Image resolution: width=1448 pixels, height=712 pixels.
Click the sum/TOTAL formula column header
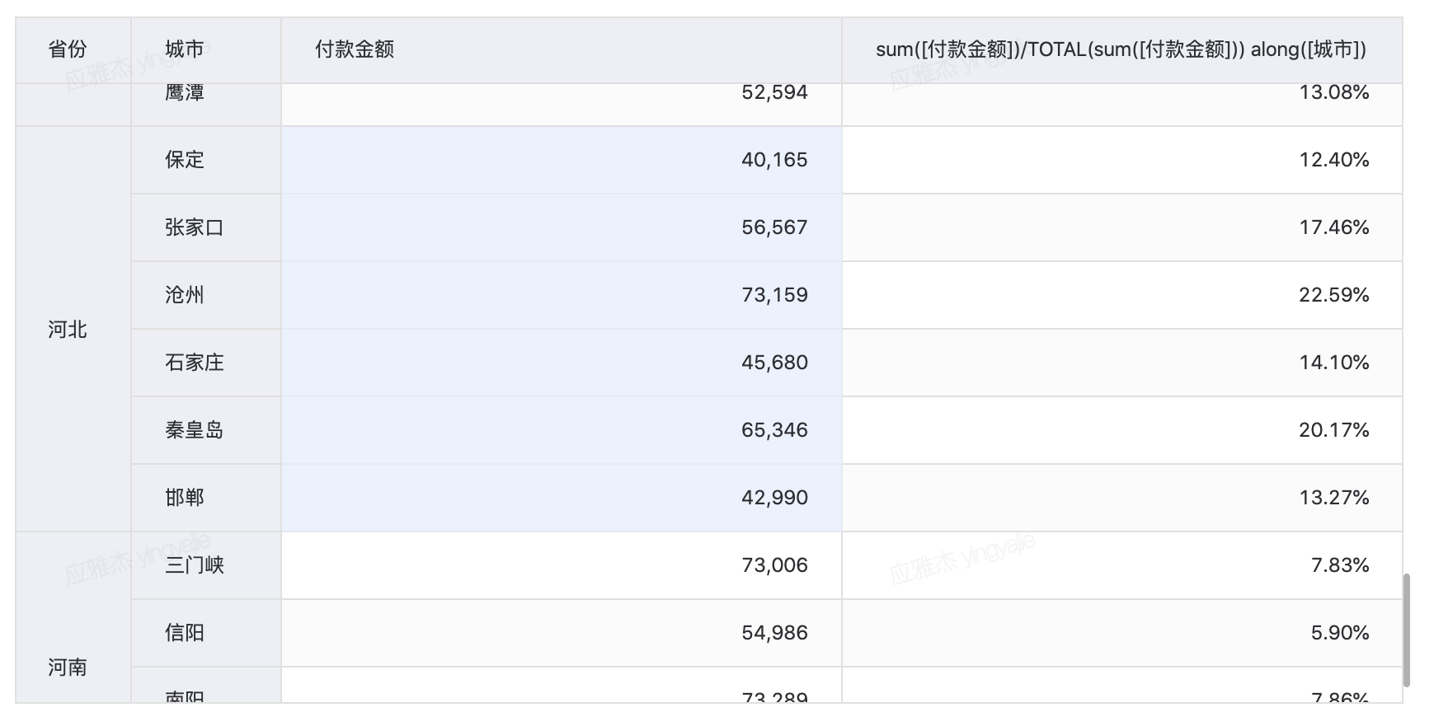(x=1121, y=49)
